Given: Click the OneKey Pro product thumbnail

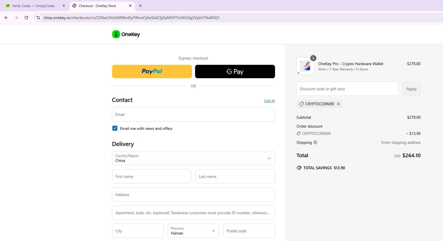Looking at the screenshot, I should tap(305, 66).
